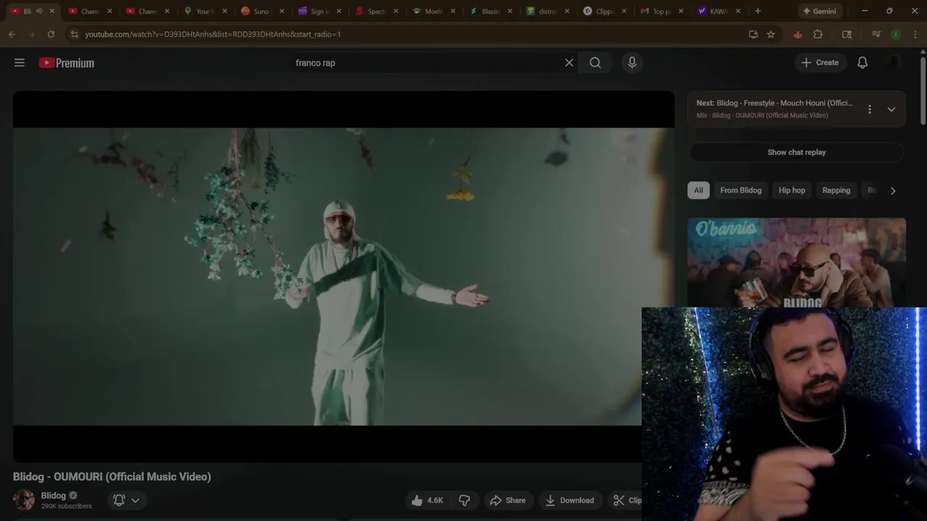Image resolution: width=927 pixels, height=521 pixels.
Task: Select the 'Hip hop' filter chip
Action: tap(792, 190)
